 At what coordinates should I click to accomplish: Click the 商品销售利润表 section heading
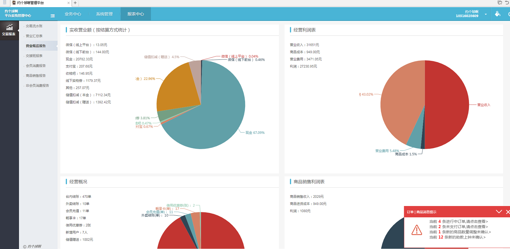click(x=309, y=182)
